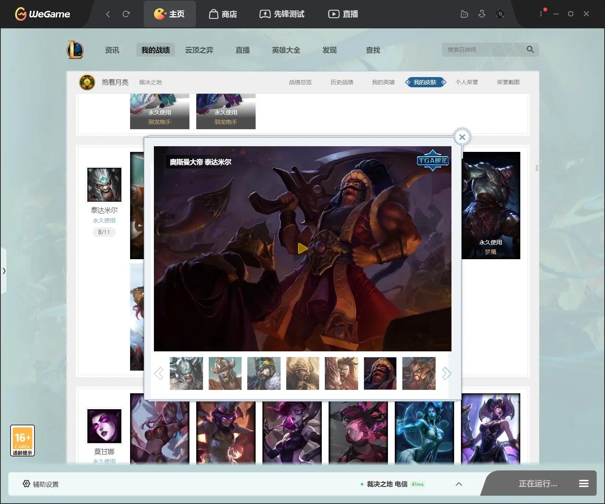The width and height of the screenshot is (605, 504).
Task: Expand the left side panel arrow
Action: pyautogui.click(x=4, y=271)
